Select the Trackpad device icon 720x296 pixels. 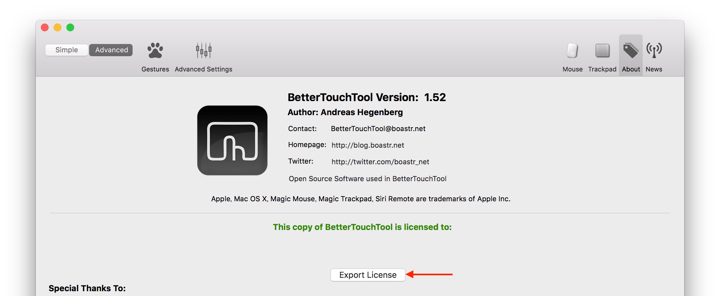pyautogui.click(x=602, y=50)
